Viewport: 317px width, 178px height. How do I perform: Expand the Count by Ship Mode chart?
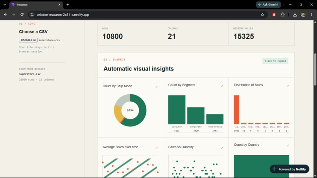pyautogui.click(x=157, y=87)
